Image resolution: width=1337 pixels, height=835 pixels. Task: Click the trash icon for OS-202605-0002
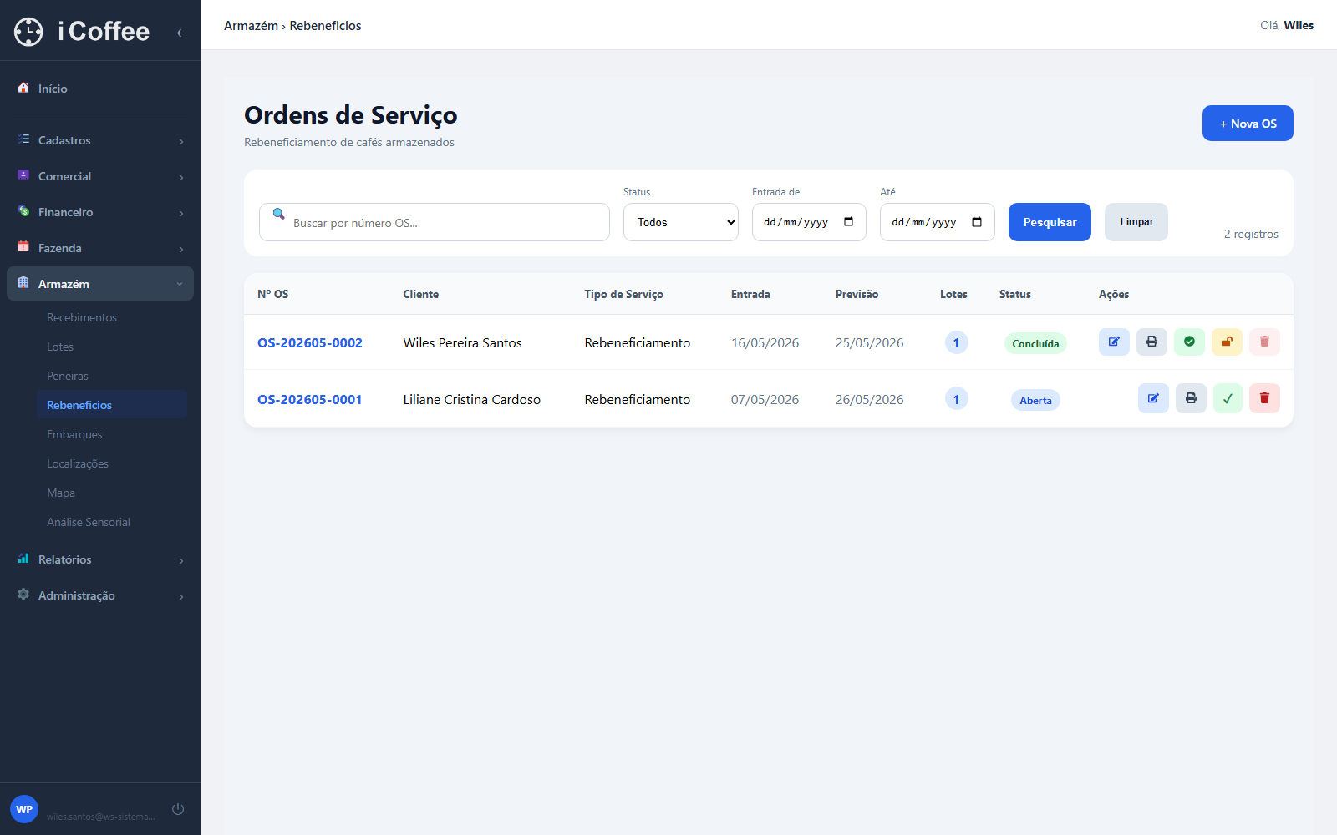click(1264, 342)
